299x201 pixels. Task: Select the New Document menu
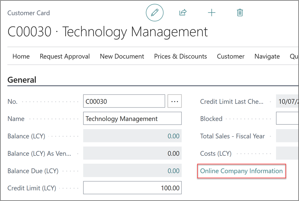[122, 56]
